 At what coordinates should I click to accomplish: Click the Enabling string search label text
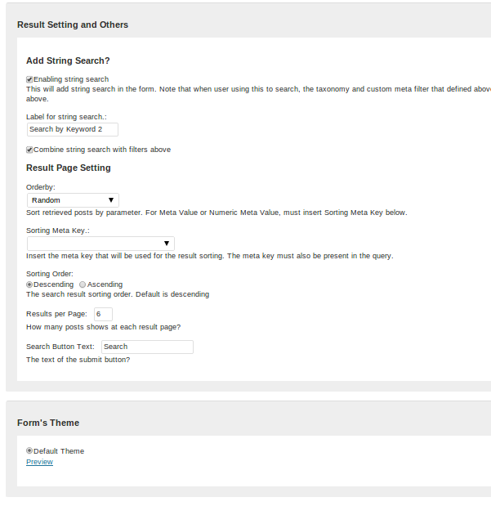(x=71, y=79)
